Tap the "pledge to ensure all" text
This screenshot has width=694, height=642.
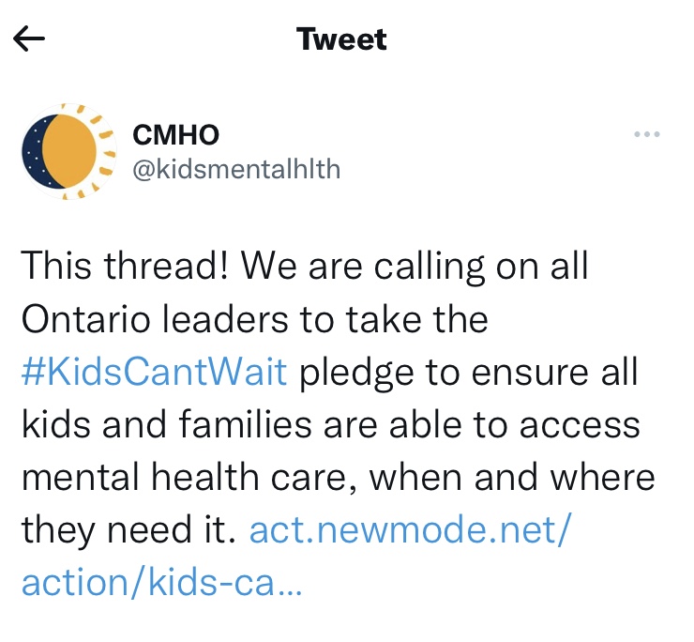point(466,372)
